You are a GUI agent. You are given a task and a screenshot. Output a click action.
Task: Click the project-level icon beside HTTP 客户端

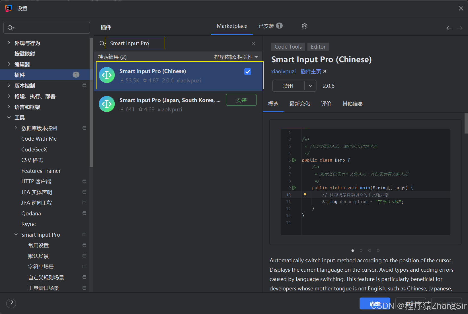(x=84, y=181)
